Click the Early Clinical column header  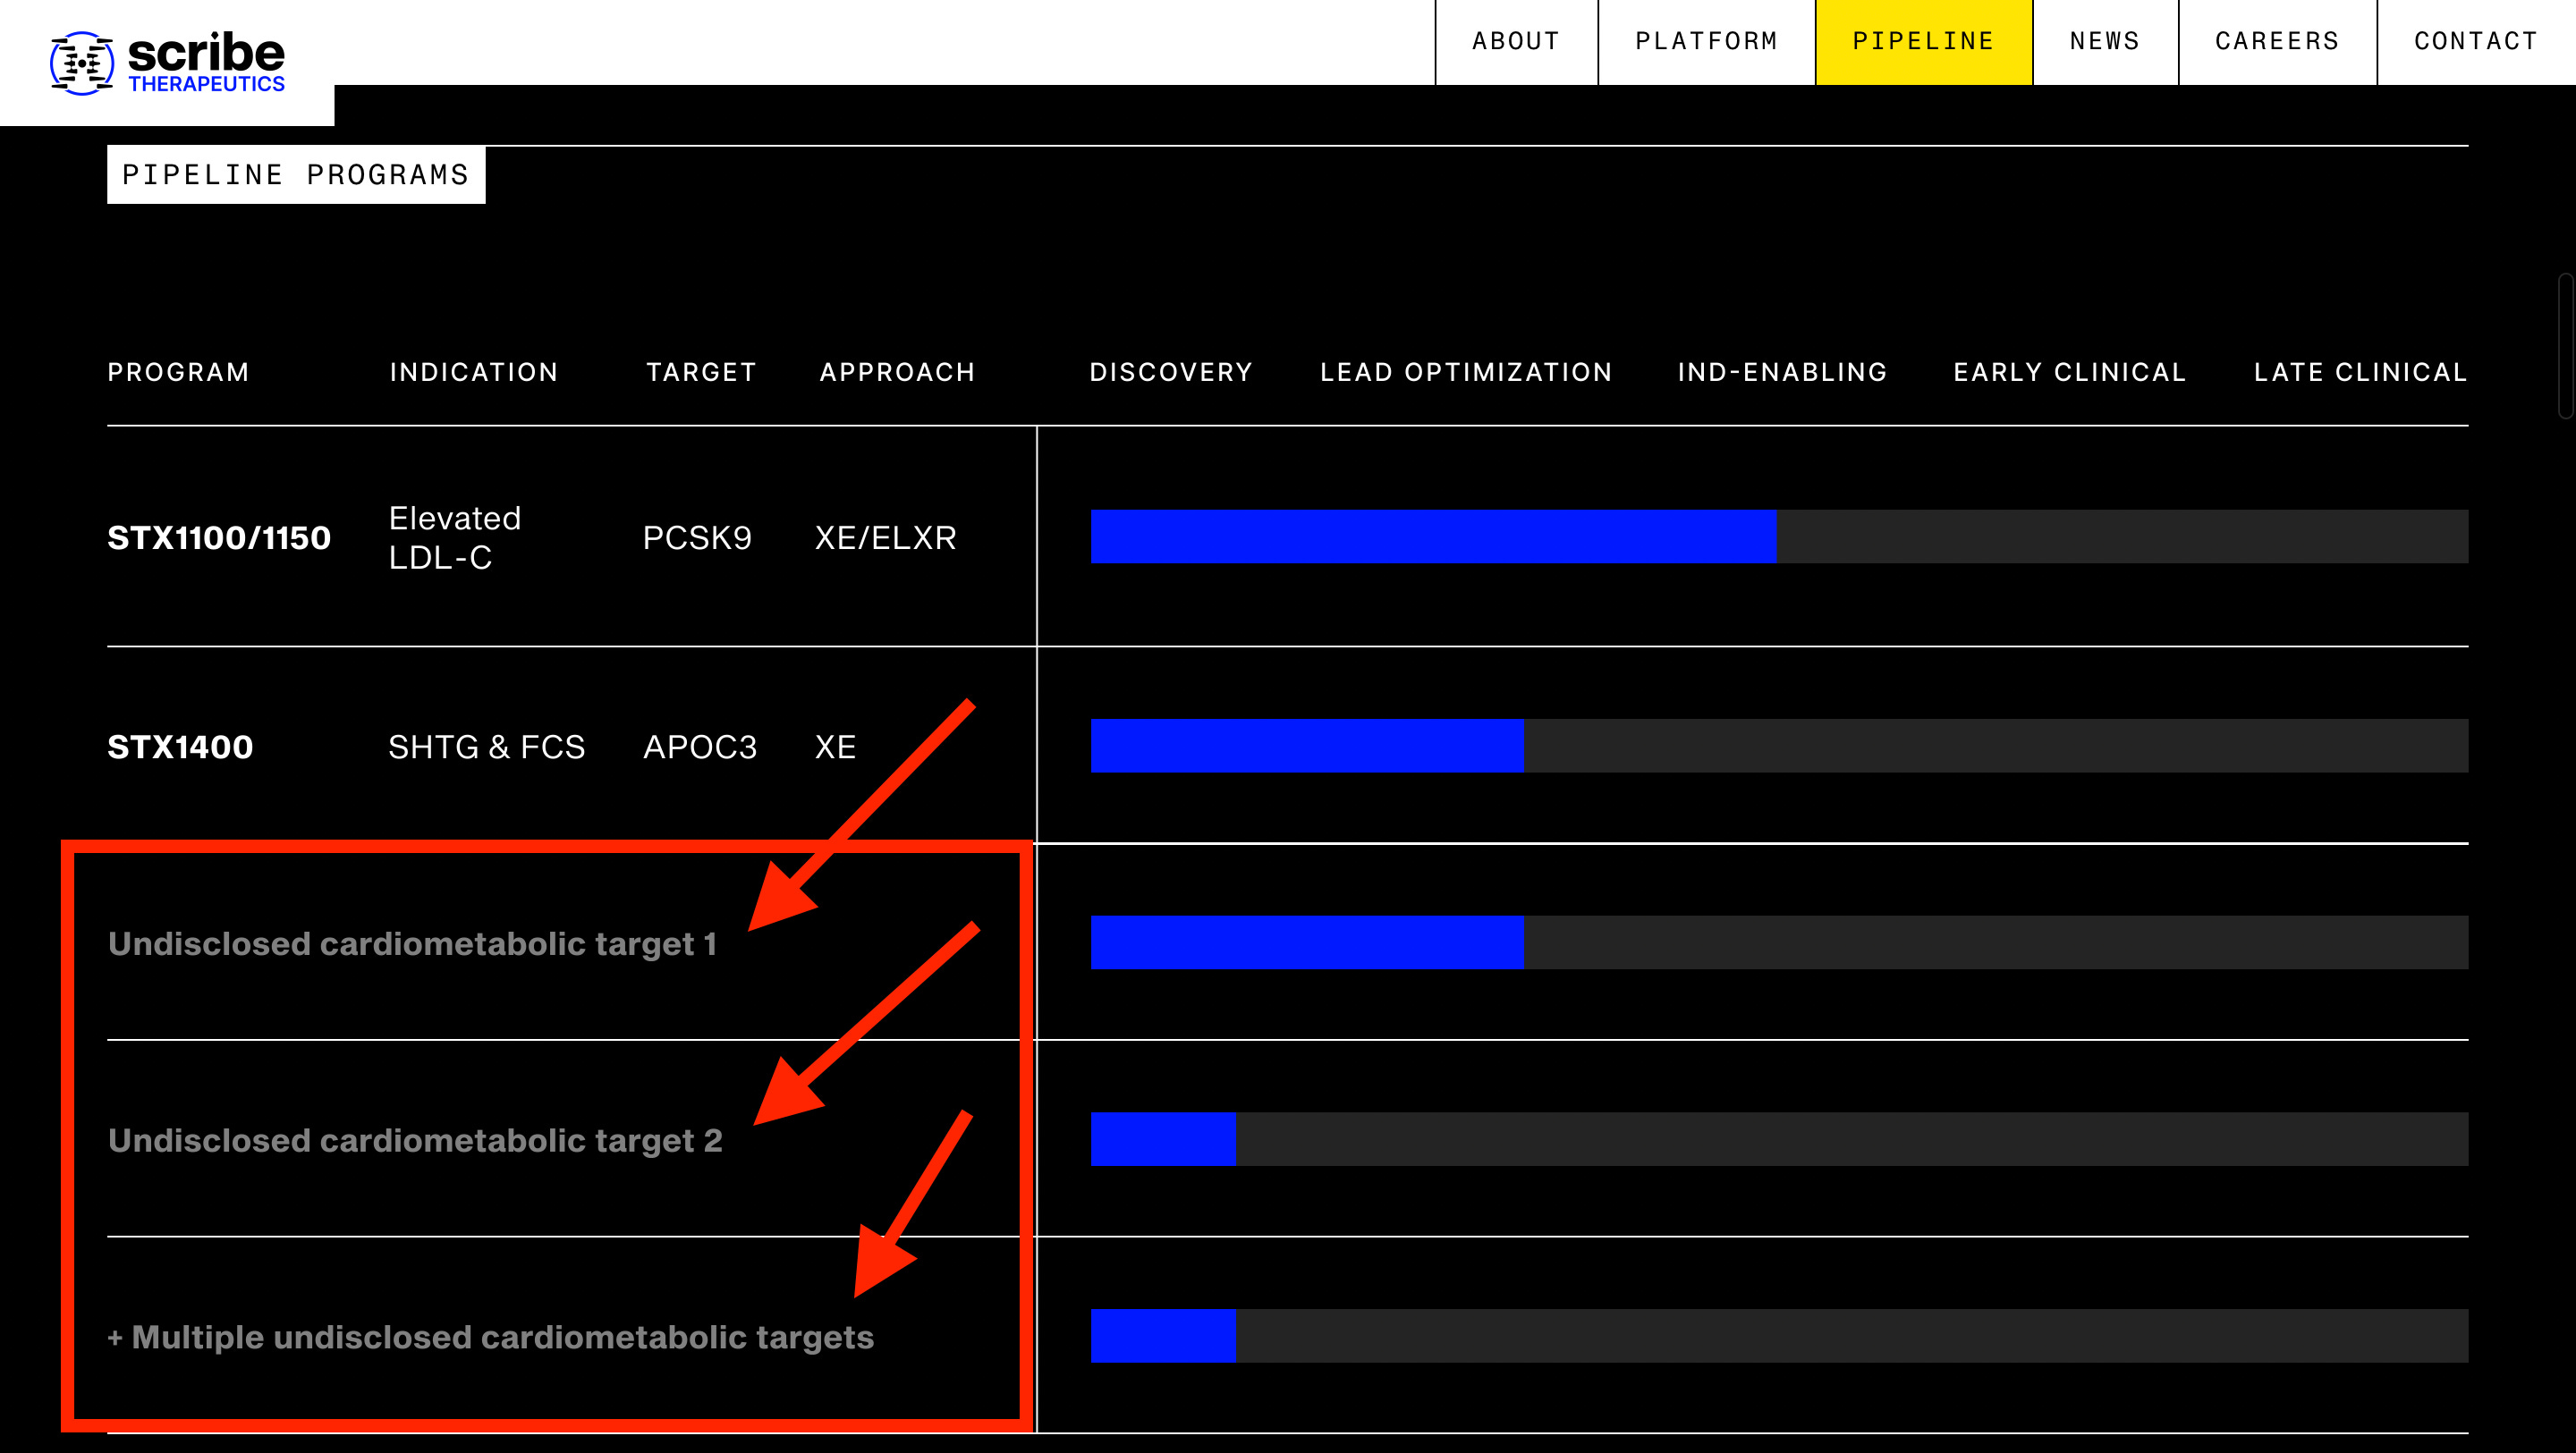pyautogui.click(x=2069, y=372)
